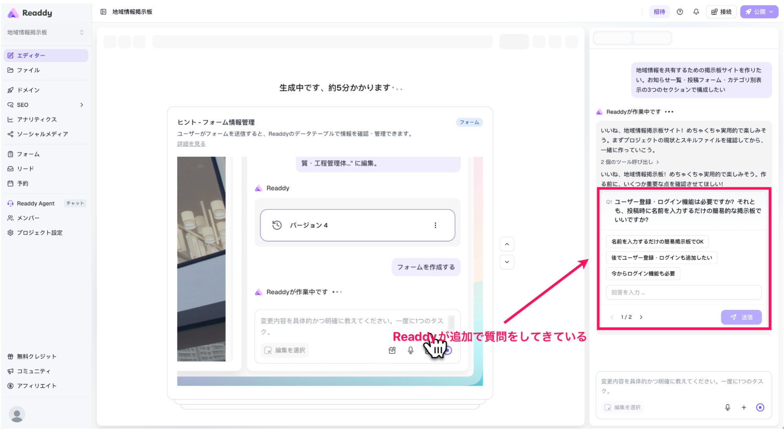Go to next hint with down chevron
This screenshot has width=784, height=429.
pos(507,262)
